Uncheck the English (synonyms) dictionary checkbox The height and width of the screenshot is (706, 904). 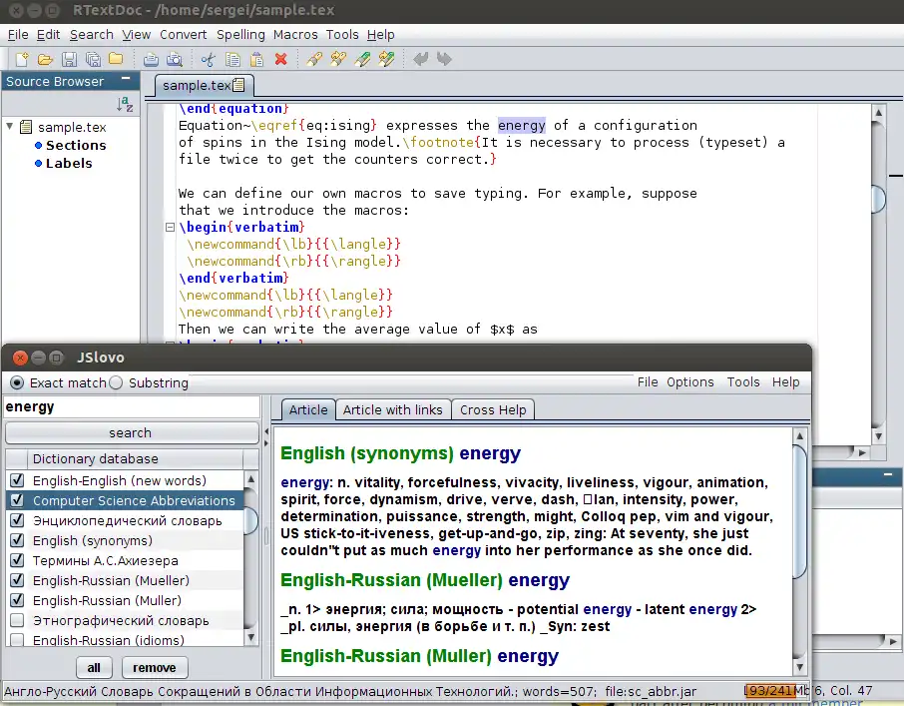coord(17,540)
